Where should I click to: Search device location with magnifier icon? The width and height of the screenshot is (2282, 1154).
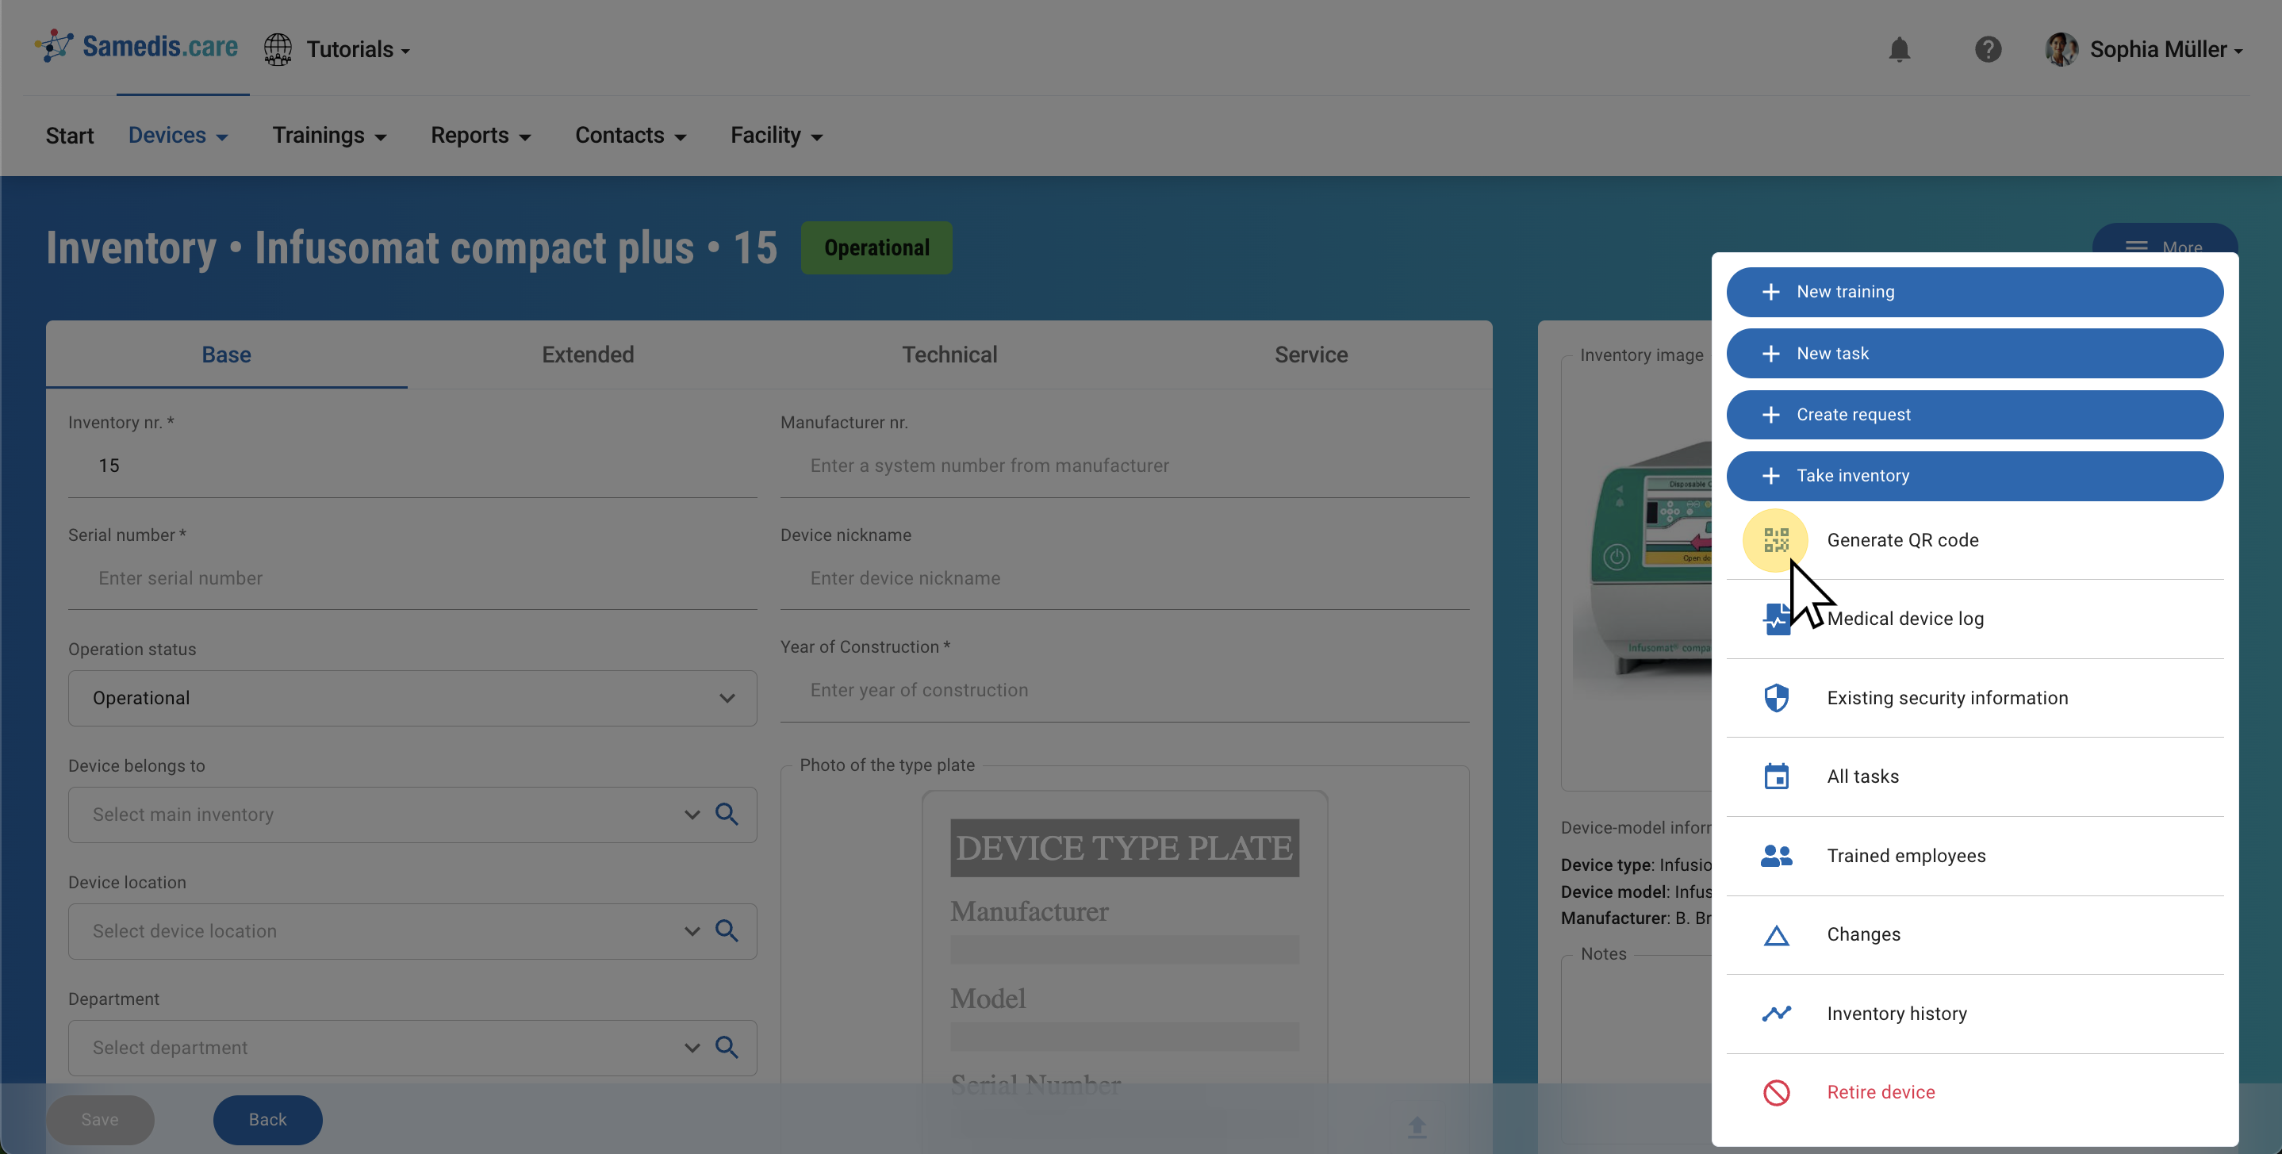[727, 931]
